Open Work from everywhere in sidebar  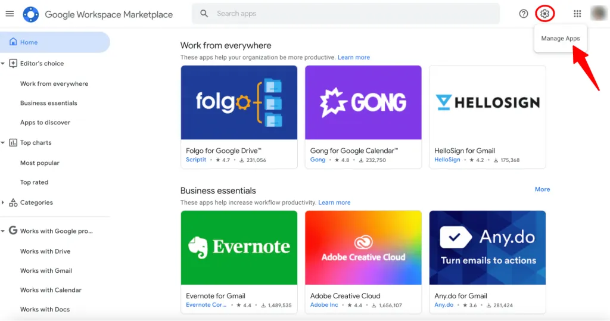[54, 83]
